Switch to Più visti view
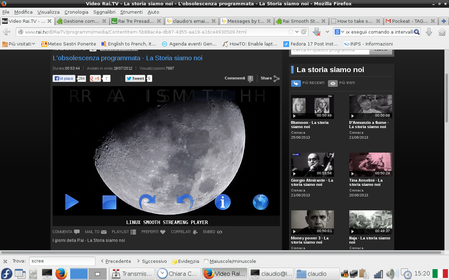Viewport: 449px width, 280px height. pyautogui.click(x=342, y=83)
